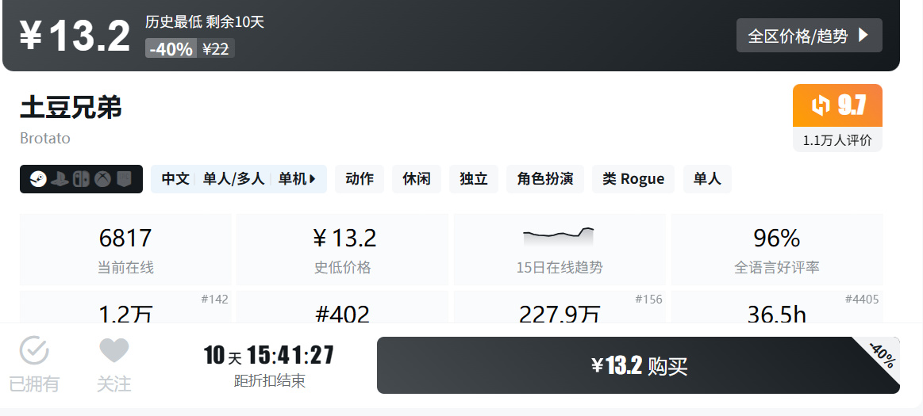Select the Steam platform icon
The width and height of the screenshot is (923, 416).
pyautogui.click(x=37, y=179)
